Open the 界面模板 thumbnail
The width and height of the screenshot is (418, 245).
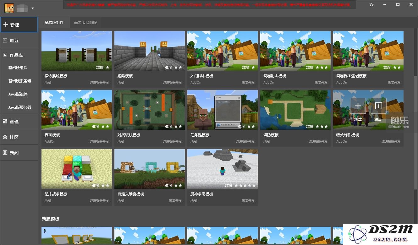click(77, 110)
